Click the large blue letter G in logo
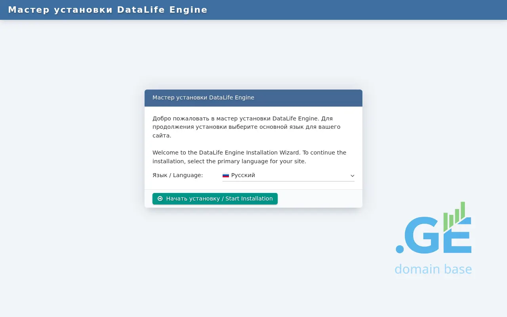This screenshot has height=317, width=507. tap(423, 235)
